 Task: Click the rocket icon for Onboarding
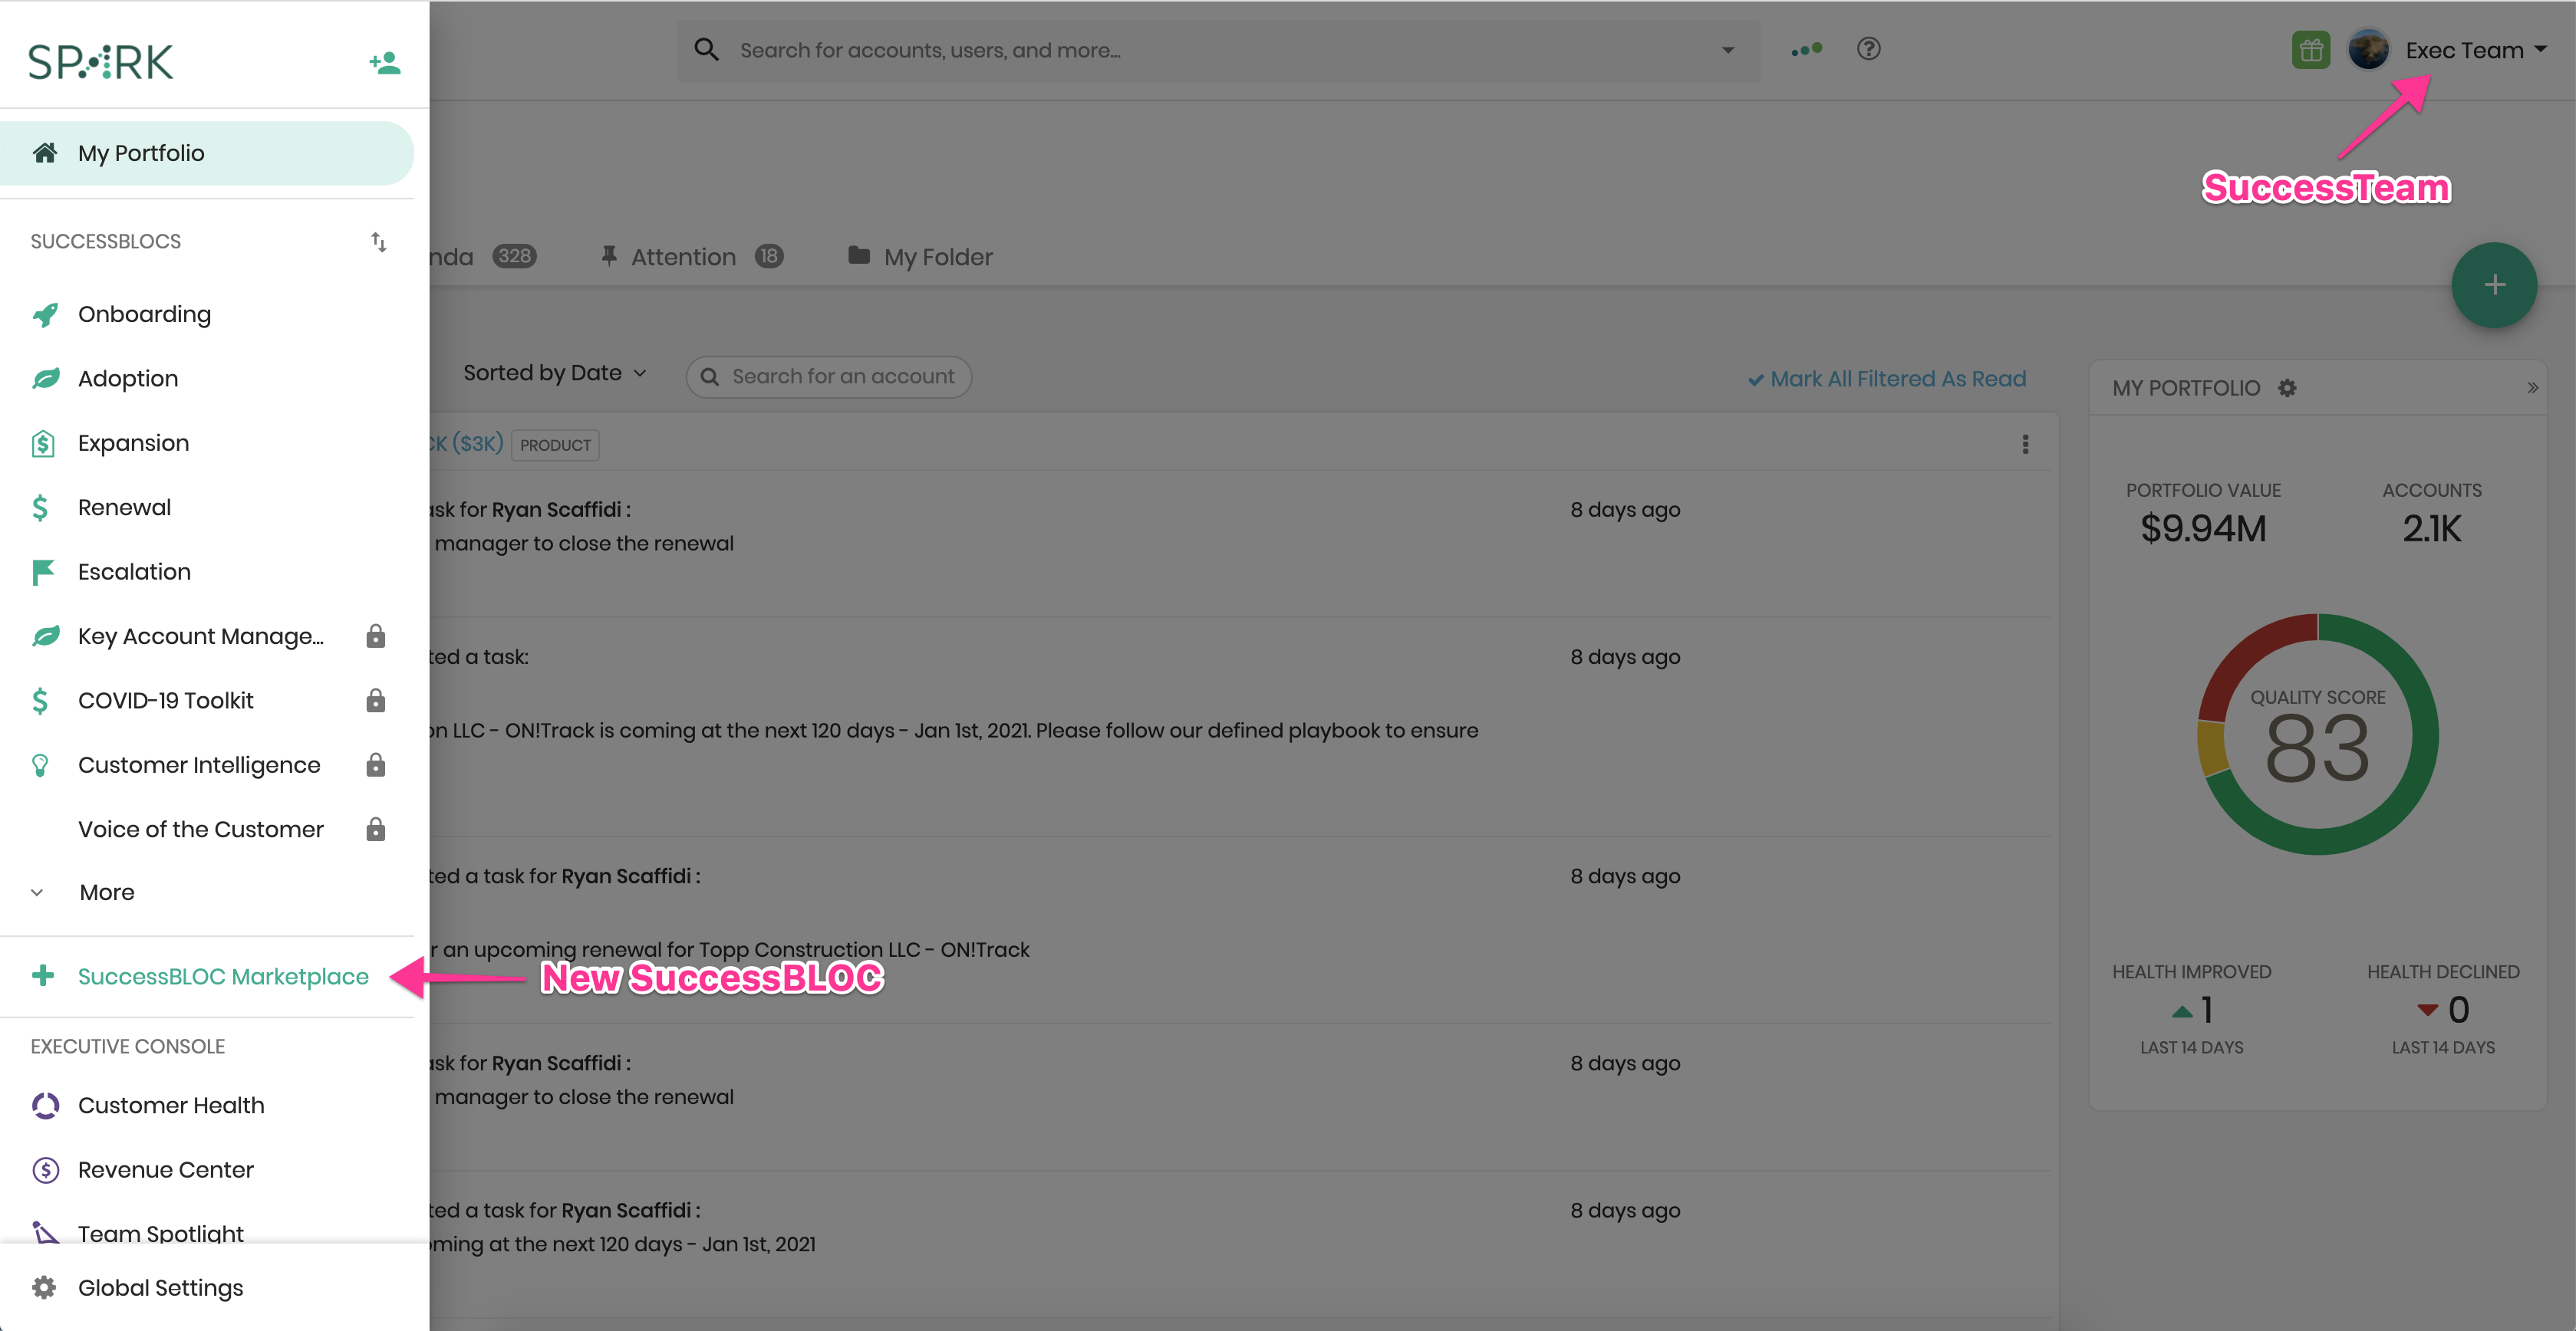tap(45, 315)
